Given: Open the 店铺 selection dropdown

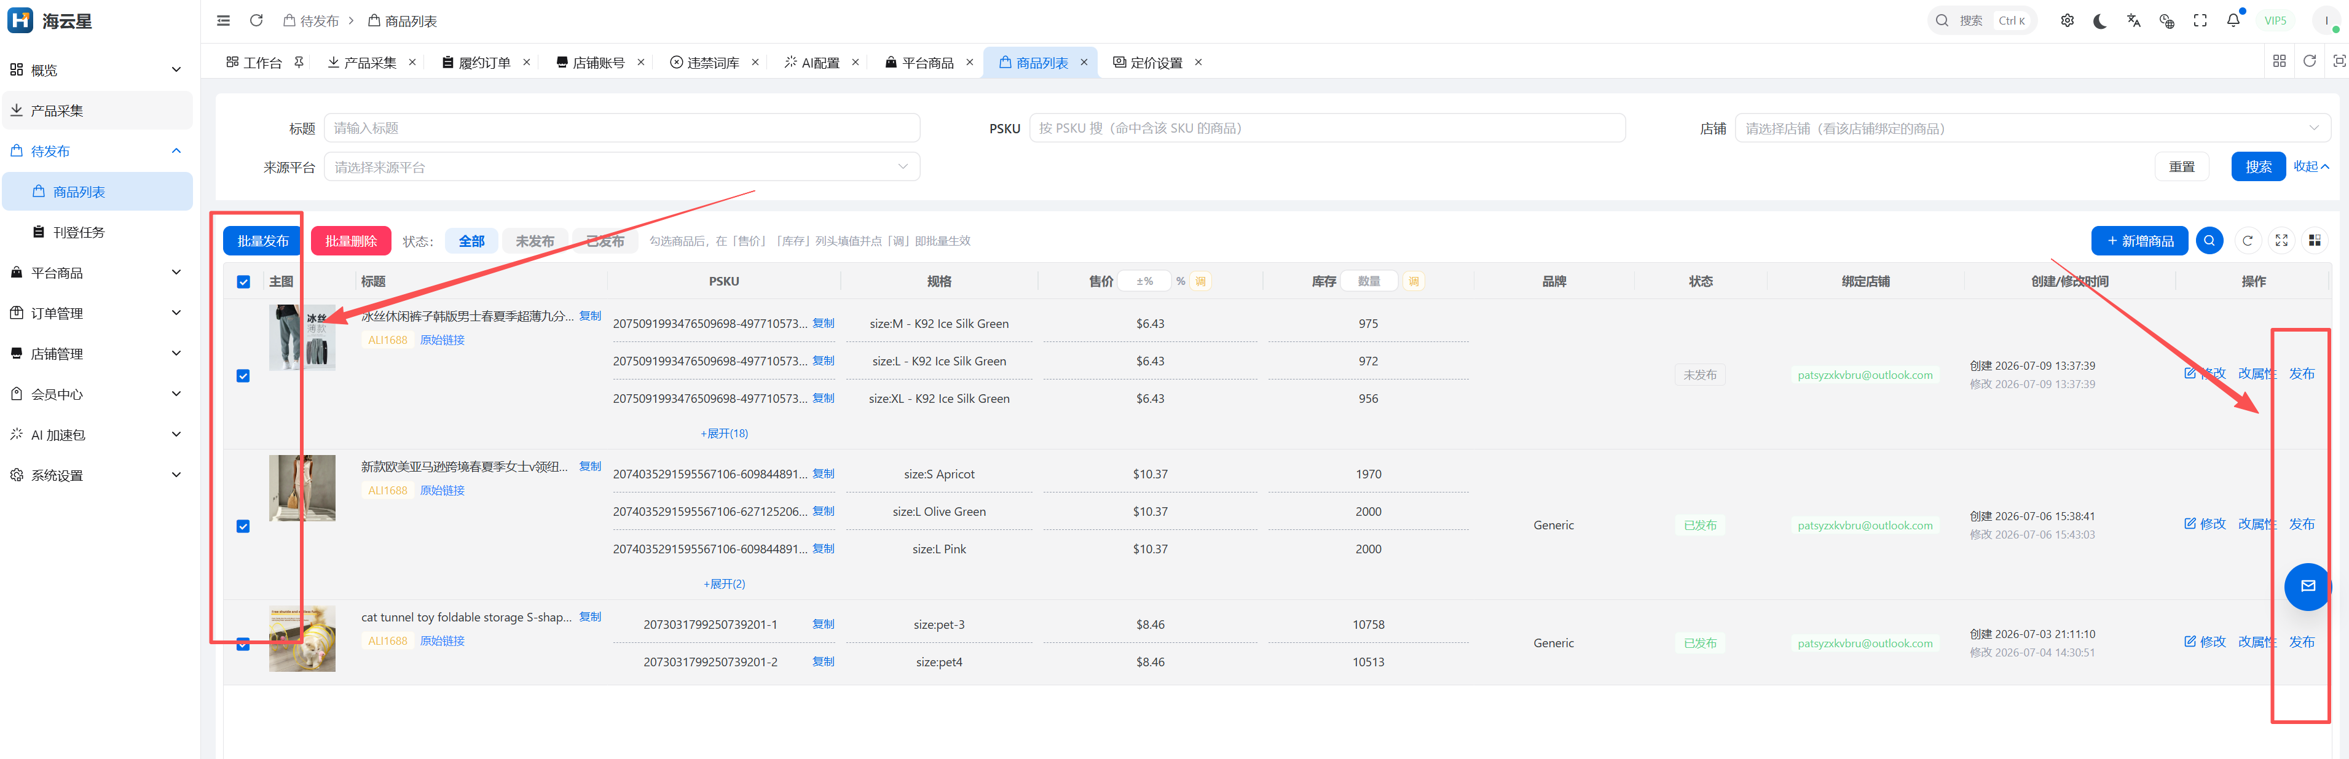Looking at the screenshot, I should (x=2032, y=128).
